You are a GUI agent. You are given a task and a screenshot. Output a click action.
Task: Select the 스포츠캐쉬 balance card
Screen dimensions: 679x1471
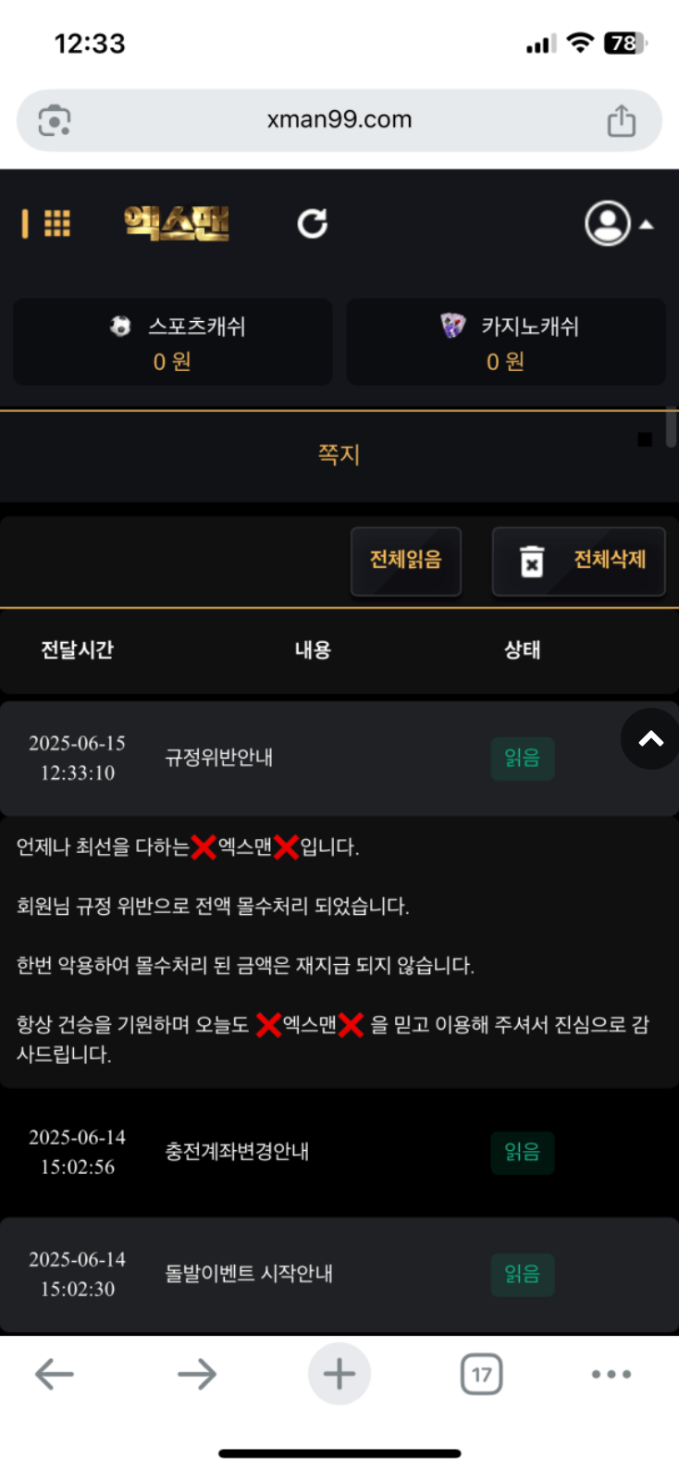tap(172, 341)
